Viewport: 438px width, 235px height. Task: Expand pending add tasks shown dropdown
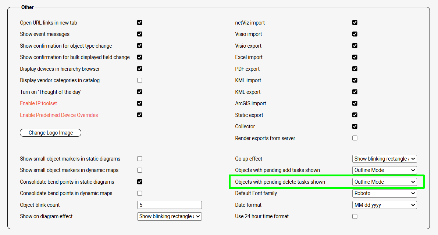point(384,170)
